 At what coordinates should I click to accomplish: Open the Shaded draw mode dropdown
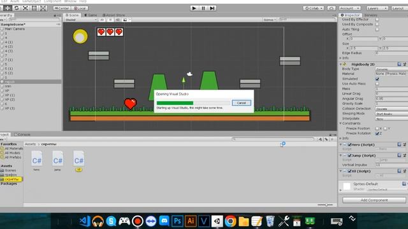point(81,20)
